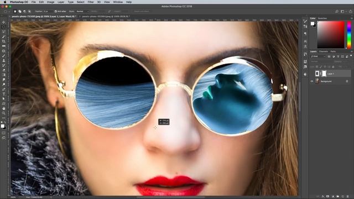Filter layers by pixel layer type
Viewport: 354px width, 199px height.
point(329,56)
